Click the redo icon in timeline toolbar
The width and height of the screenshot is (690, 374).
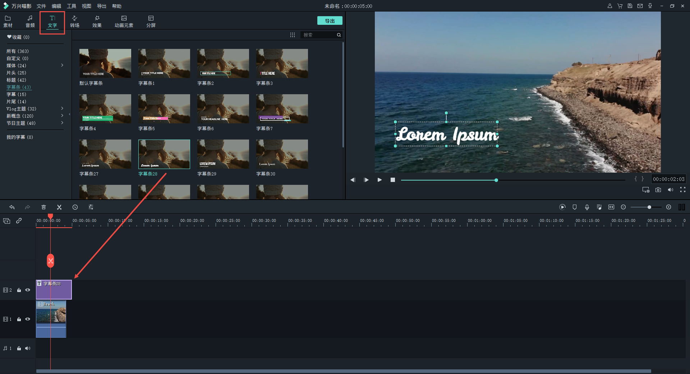[27, 207]
